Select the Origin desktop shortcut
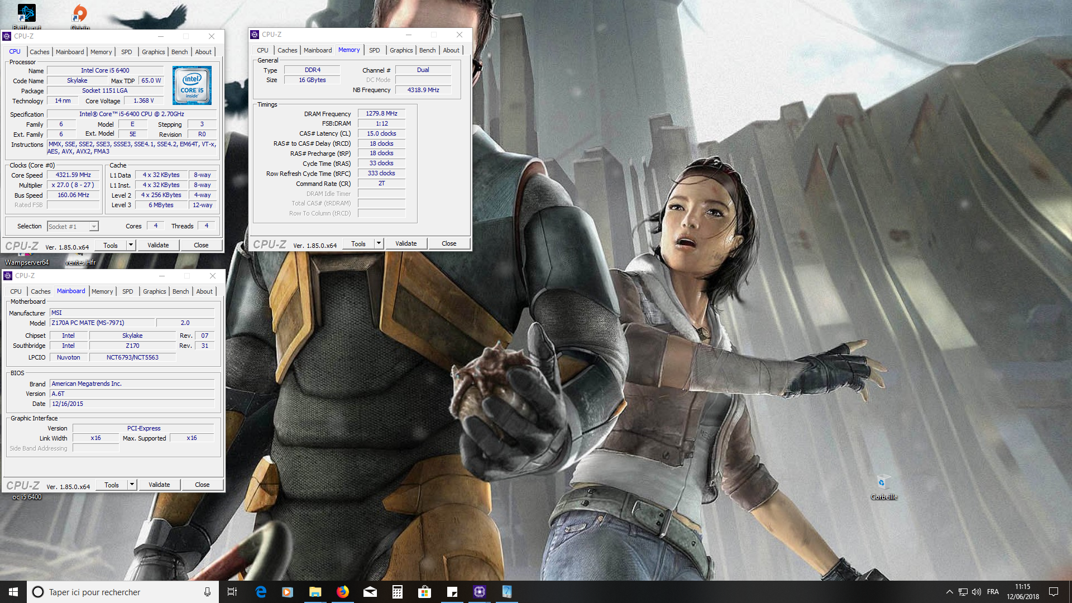 pos(80,17)
